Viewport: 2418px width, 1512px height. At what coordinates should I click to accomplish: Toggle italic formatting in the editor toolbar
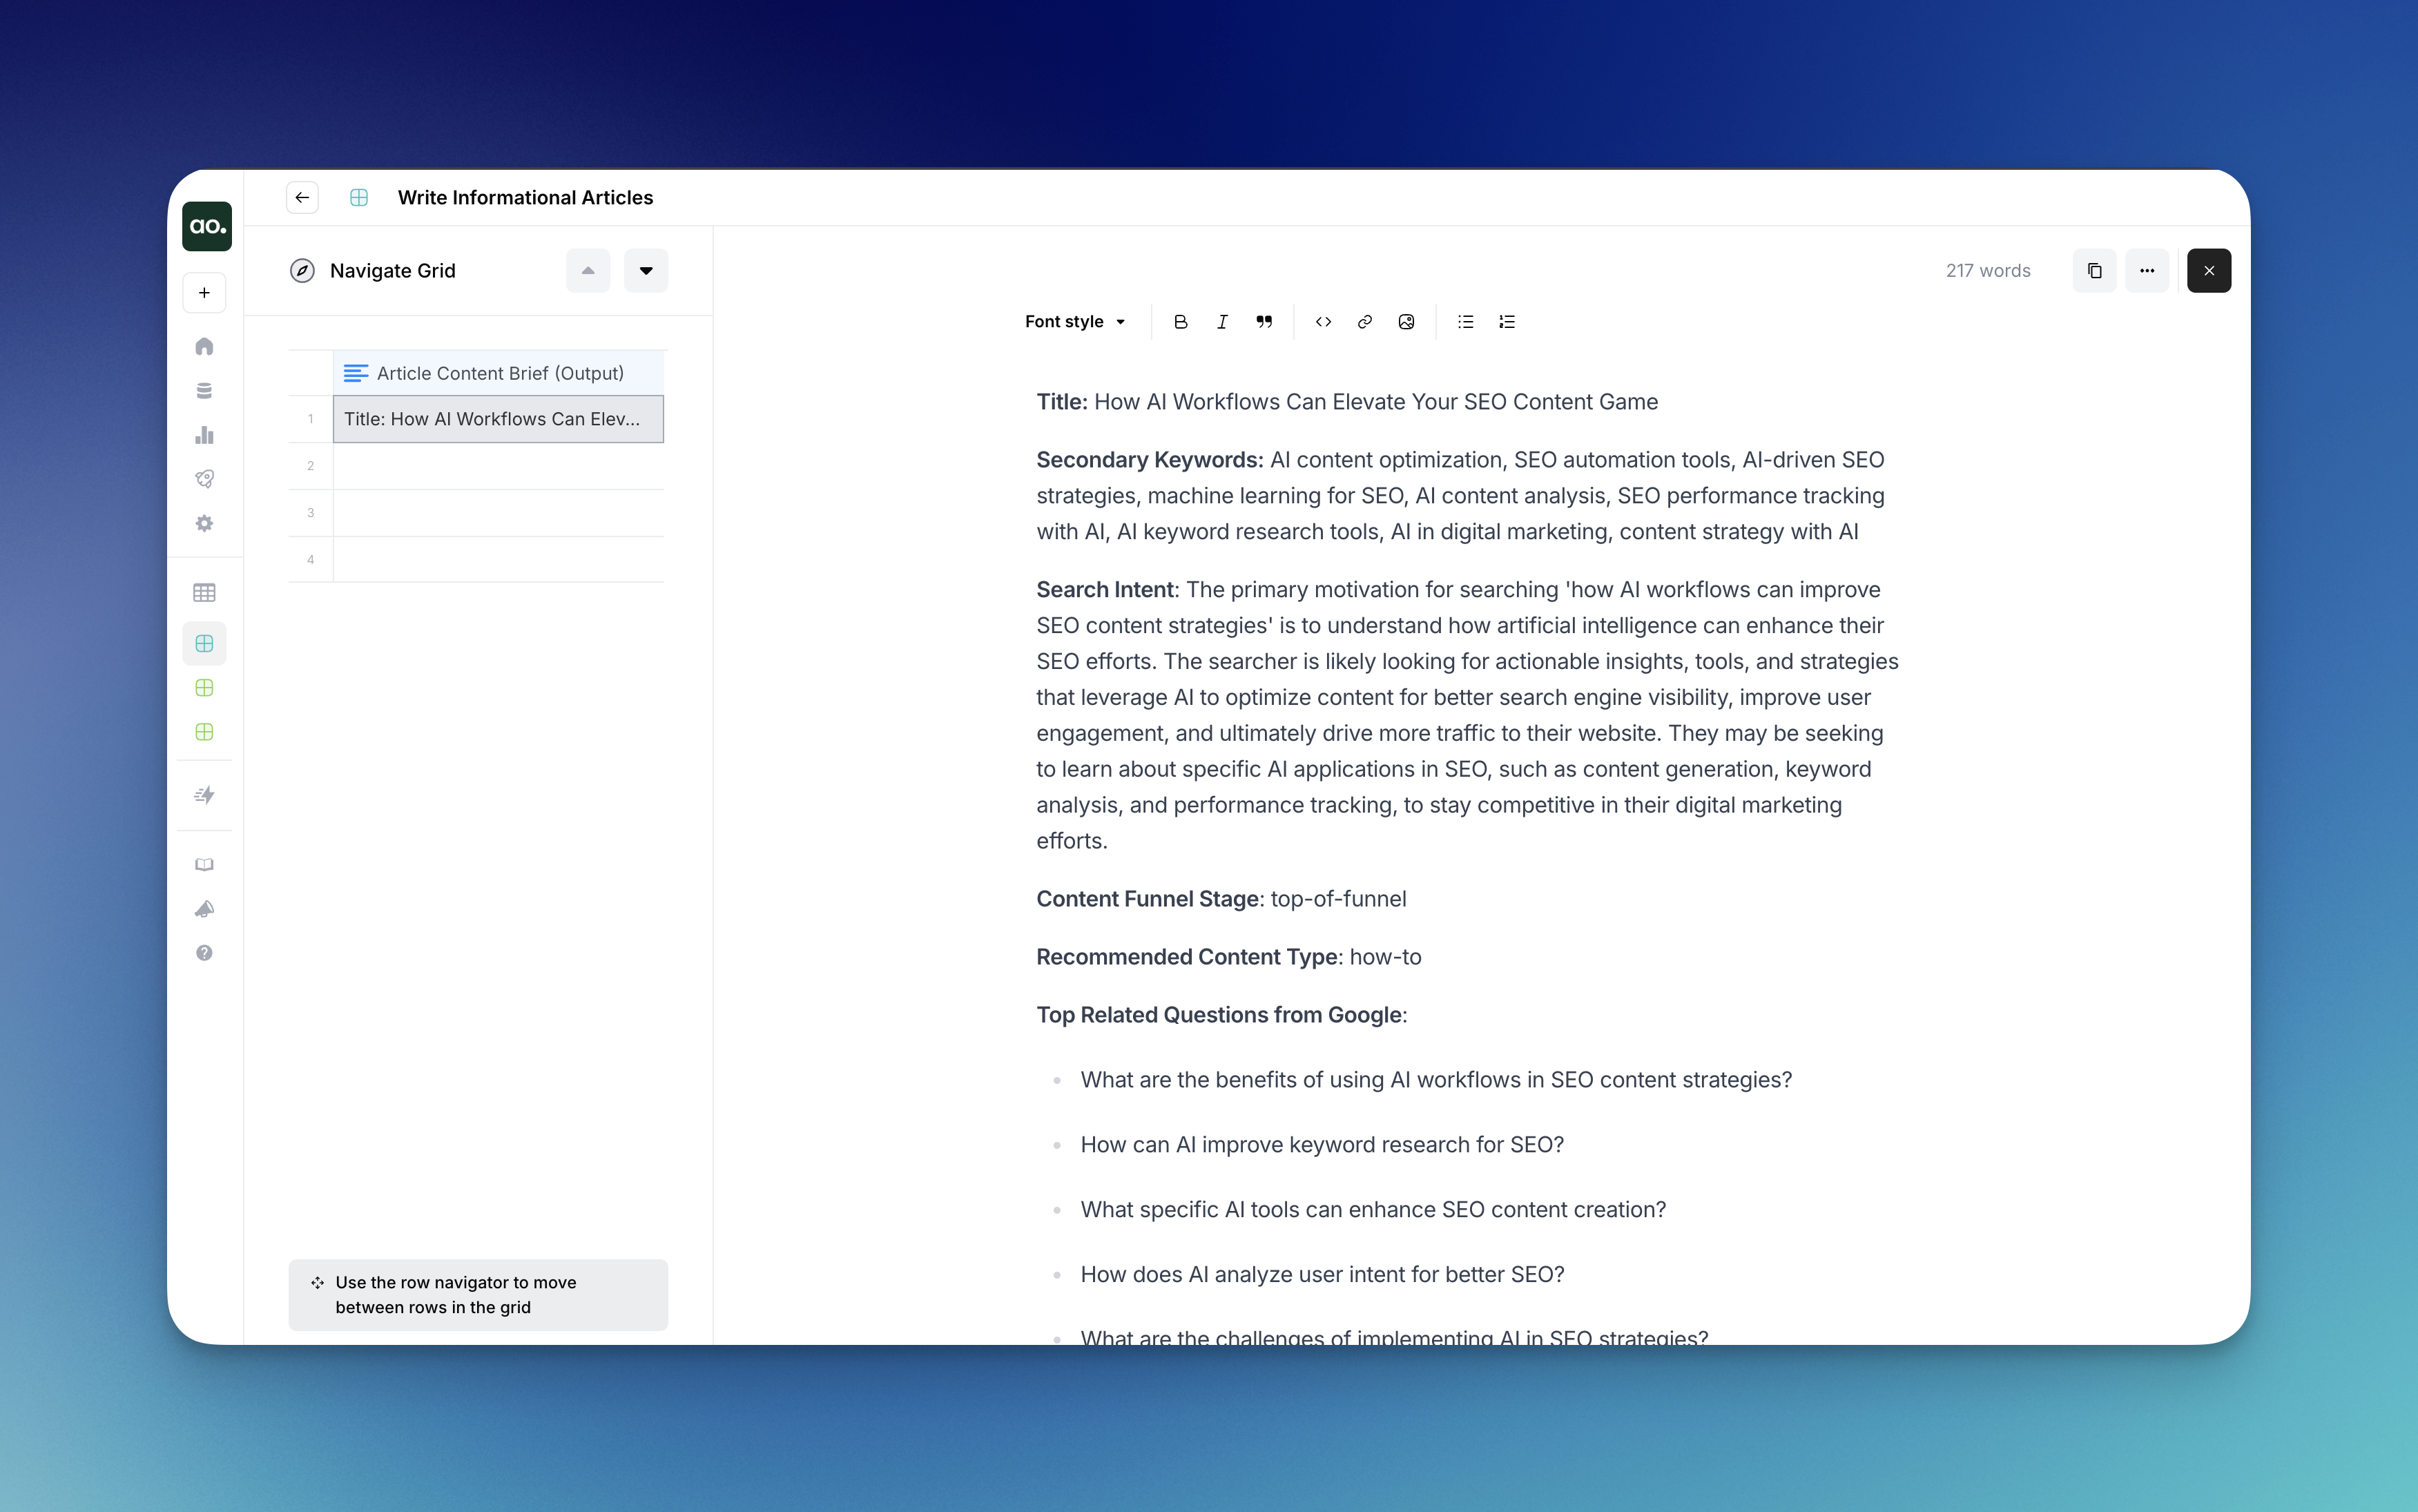(x=1222, y=321)
